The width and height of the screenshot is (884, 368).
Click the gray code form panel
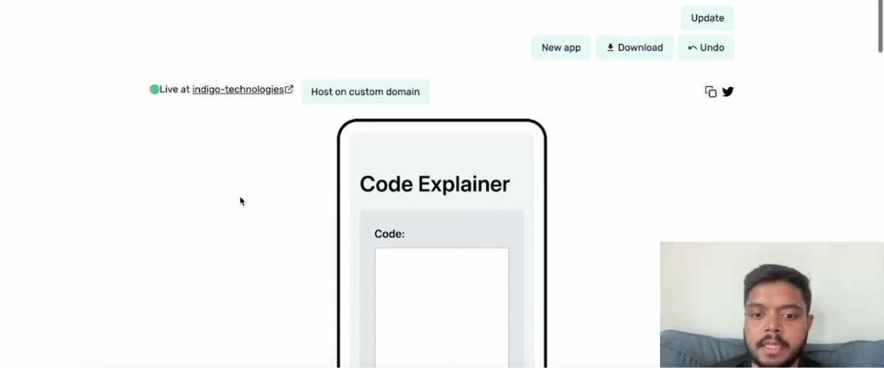[516, 294]
